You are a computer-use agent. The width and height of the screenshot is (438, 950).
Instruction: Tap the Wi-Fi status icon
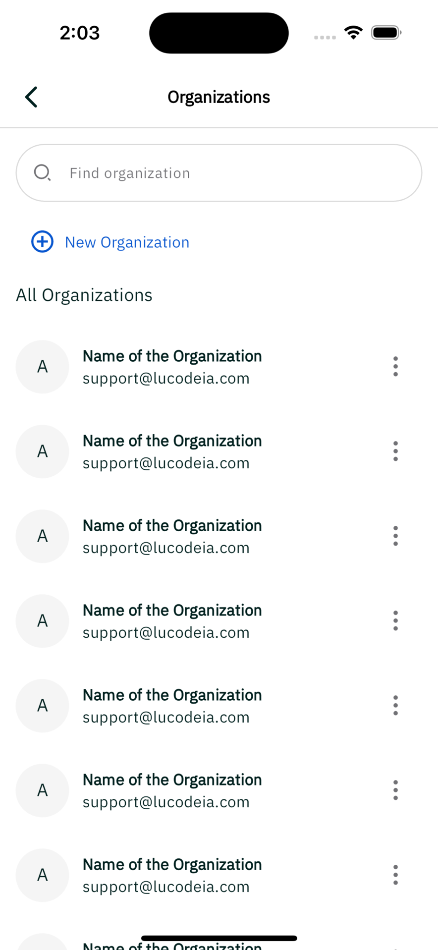pyautogui.click(x=353, y=33)
